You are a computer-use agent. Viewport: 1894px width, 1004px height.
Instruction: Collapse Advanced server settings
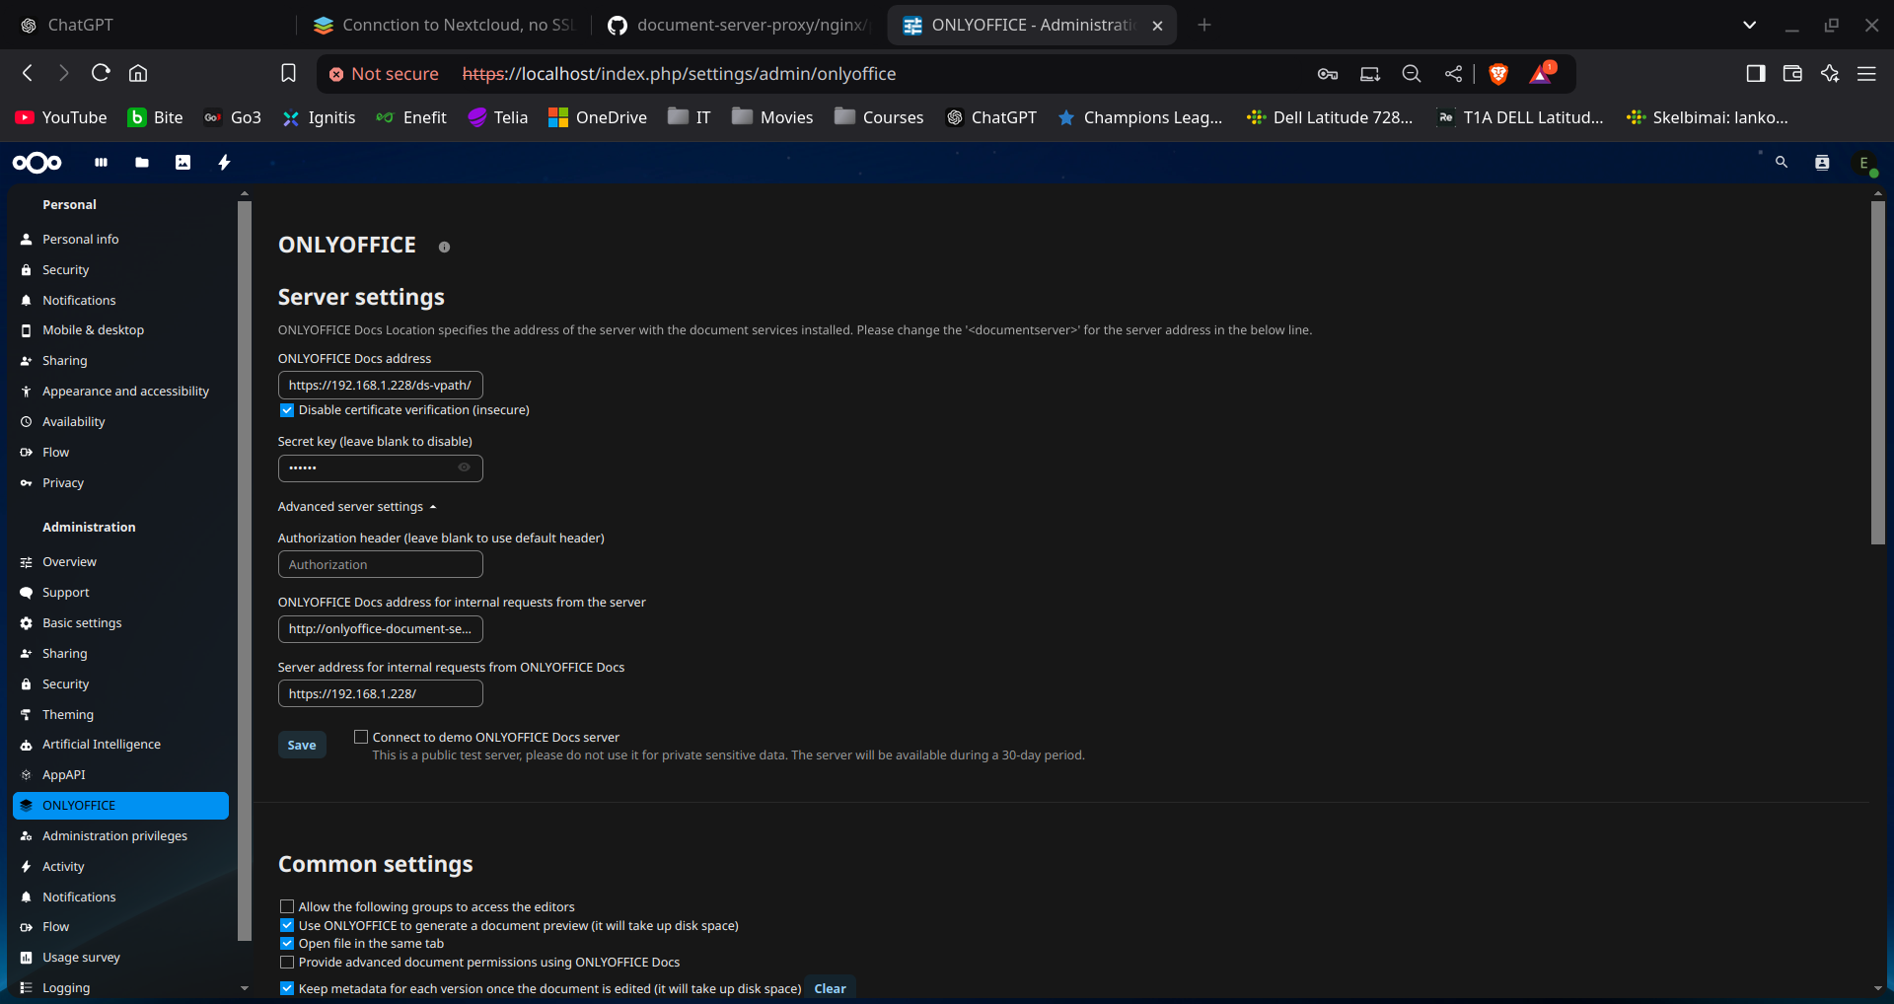pyautogui.click(x=357, y=507)
